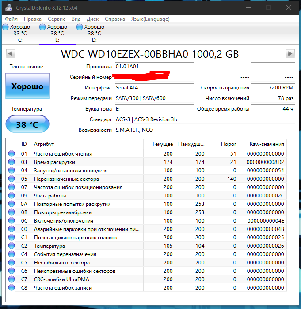Click the SATA/300 | SATA/600 transfer mode field
This screenshot has height=309, width=301.
(x=154, y=98)
